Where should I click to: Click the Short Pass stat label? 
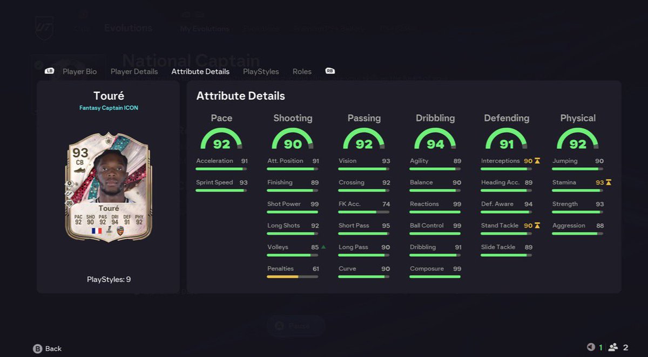[354, 225]
